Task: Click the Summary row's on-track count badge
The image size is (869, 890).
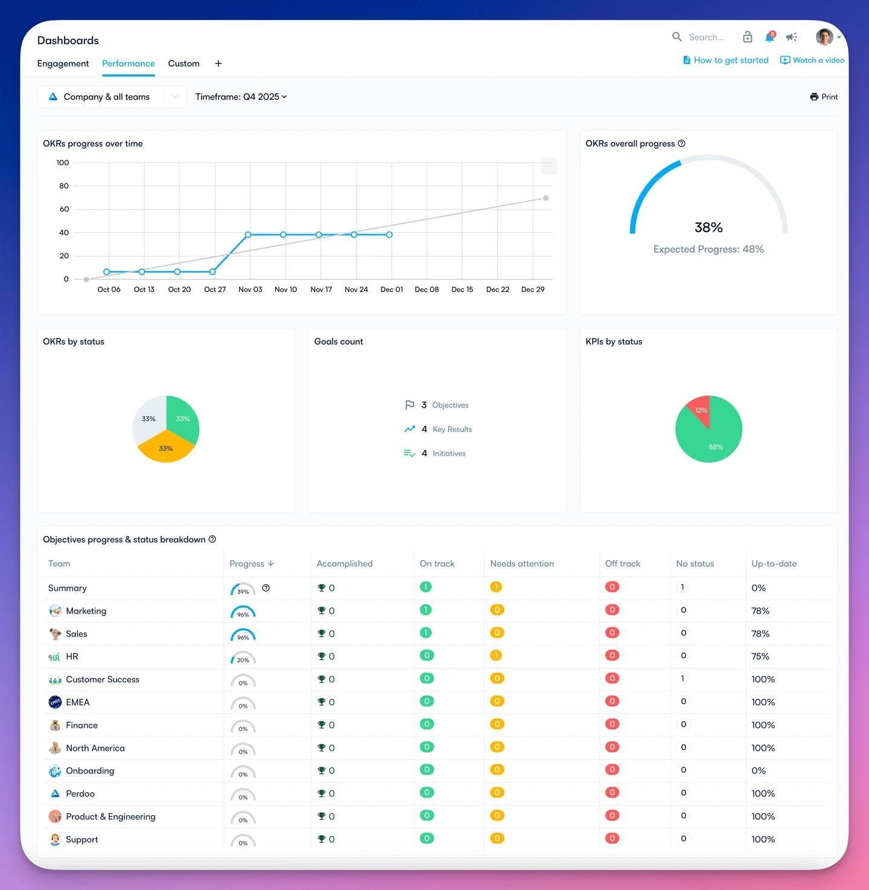Action: (425, 587)
